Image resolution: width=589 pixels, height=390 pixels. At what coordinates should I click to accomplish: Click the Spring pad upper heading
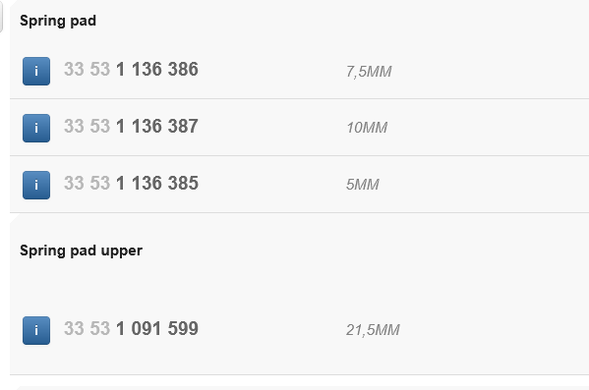pos(82,251)
